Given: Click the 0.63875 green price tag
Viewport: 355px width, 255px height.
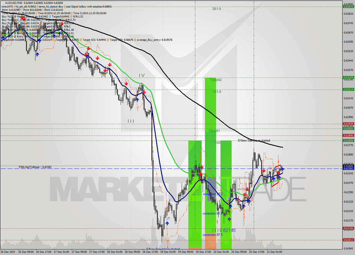Looking at the screenshot, I should tap(348, 6).
